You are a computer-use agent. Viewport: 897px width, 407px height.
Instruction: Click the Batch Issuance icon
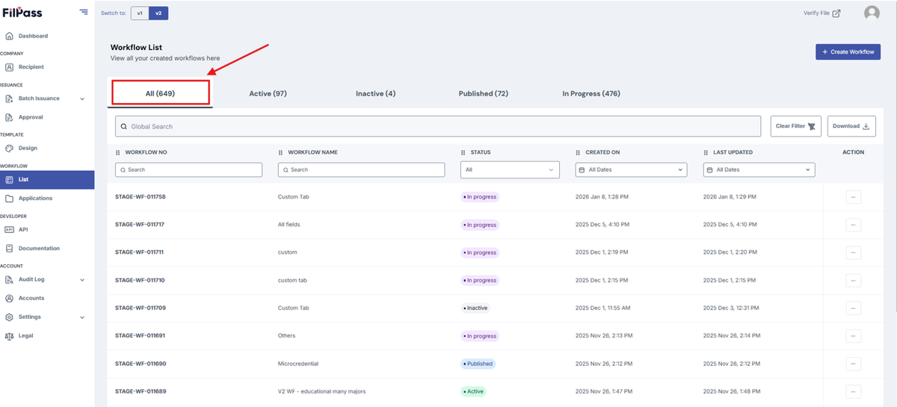pyautogui.click(x=9, y=99)
